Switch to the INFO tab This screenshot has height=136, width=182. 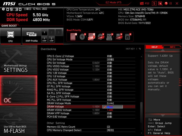(x=172, y=47)
